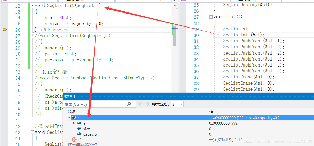The width and height of the screenshot is (314, 146).
Task: Select the s1 row in the watch list
Action: pos(188,140)
